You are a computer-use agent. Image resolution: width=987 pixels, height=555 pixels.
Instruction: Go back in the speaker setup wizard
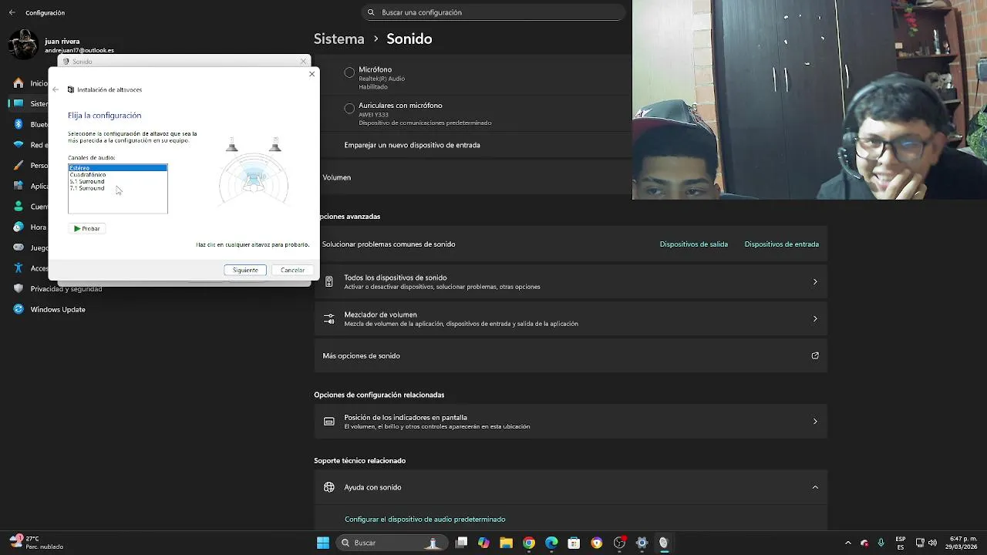pyautogui.click(x=56, y=89)
